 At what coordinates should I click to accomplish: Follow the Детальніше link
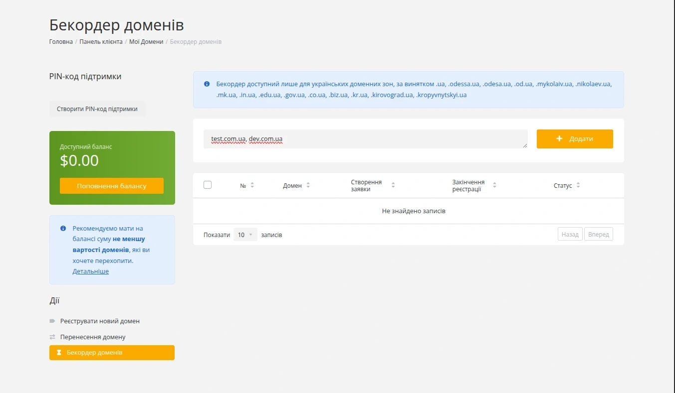click(90, 271)
